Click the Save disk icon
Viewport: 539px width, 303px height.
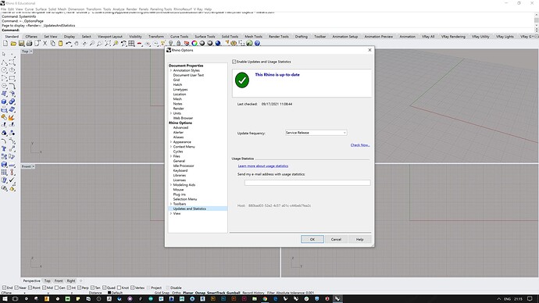click(x=21, y=43)
